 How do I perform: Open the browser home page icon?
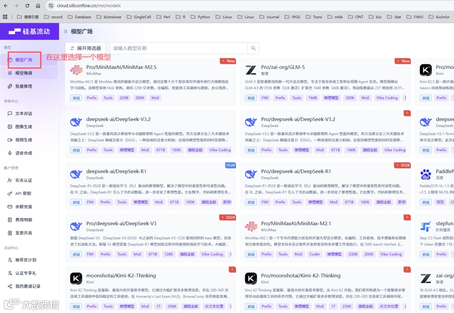(38, 5)
